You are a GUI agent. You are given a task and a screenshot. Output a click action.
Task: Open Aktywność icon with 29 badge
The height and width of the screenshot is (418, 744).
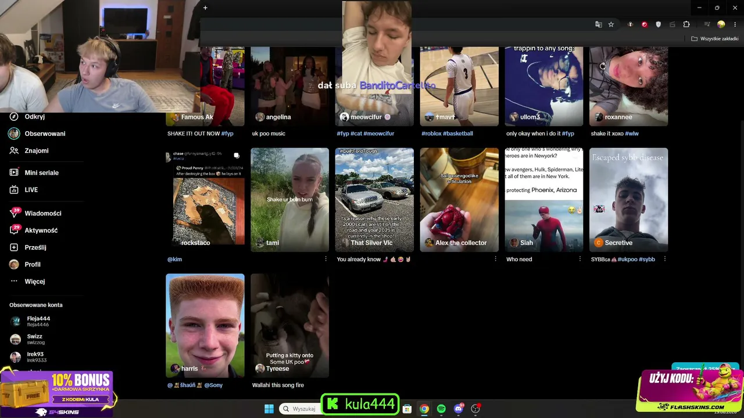(x=15, y=230)
